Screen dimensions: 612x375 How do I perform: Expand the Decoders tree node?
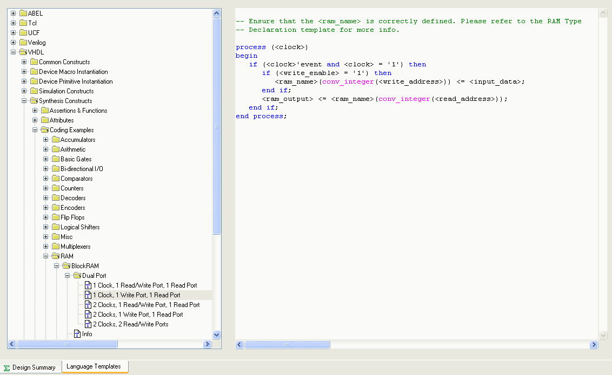pos(46,198)
